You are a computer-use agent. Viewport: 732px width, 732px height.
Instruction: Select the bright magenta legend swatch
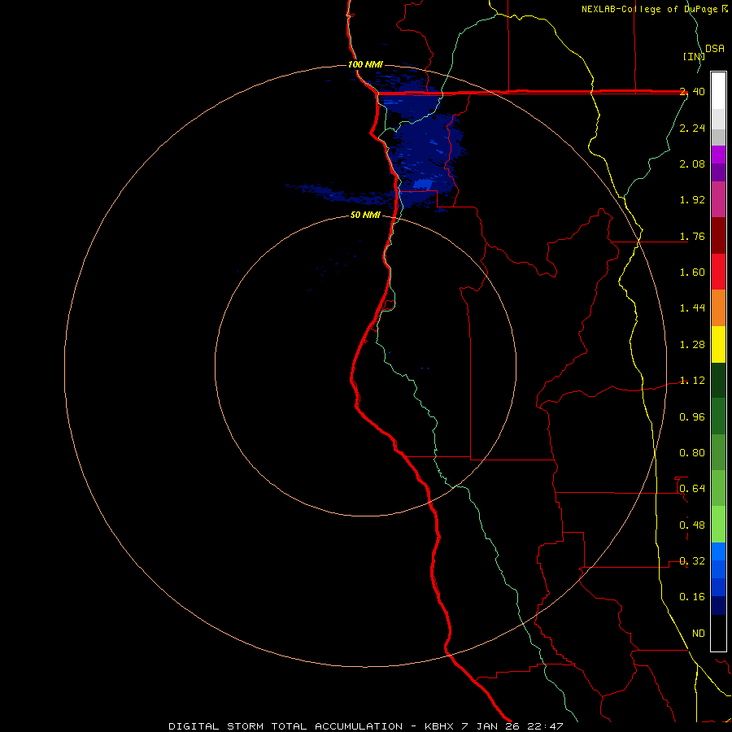[718, 155]
